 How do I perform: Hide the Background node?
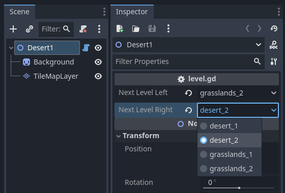(x=98, y=62)
